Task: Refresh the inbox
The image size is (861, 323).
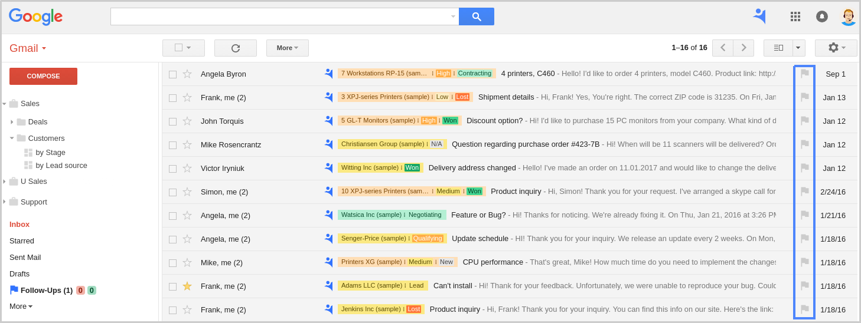Action: pos(236,48)
